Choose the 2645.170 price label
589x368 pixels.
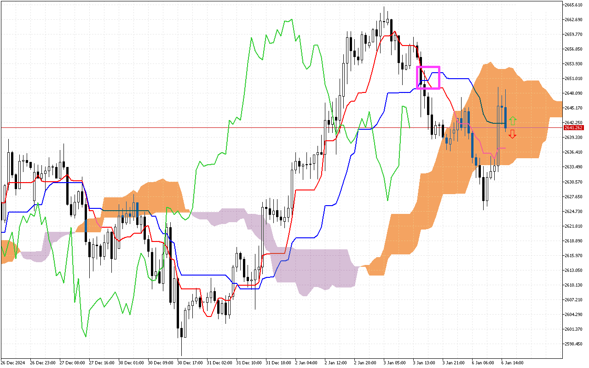pyautogui.click(x=573, y=108)
